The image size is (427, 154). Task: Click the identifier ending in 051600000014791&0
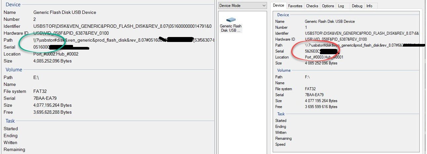[x=122, y=26]
